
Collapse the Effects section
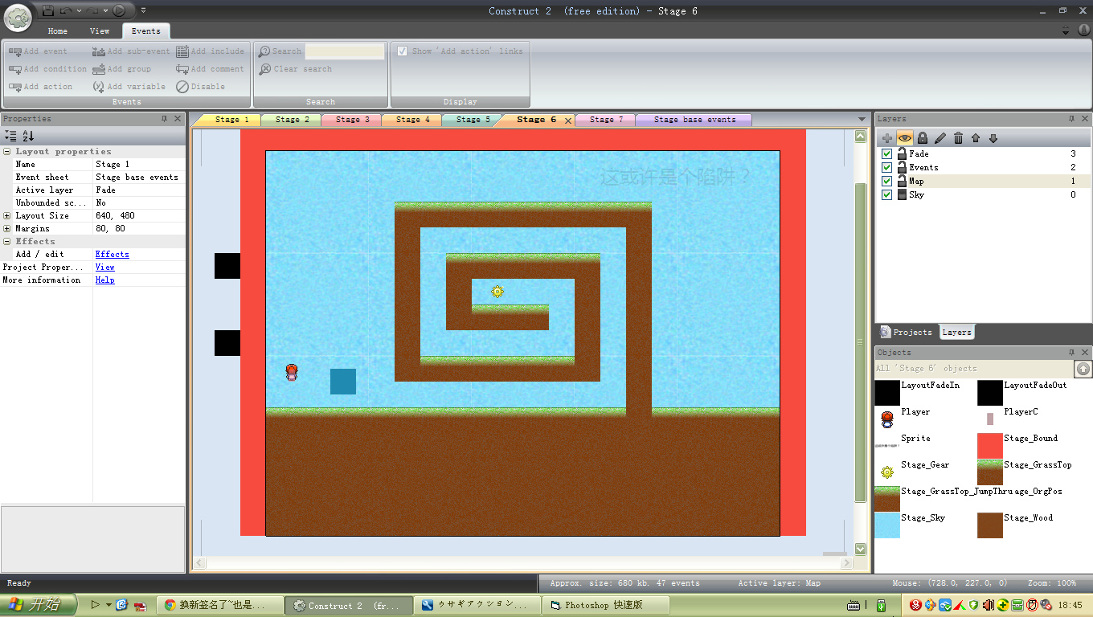(7, 241)
